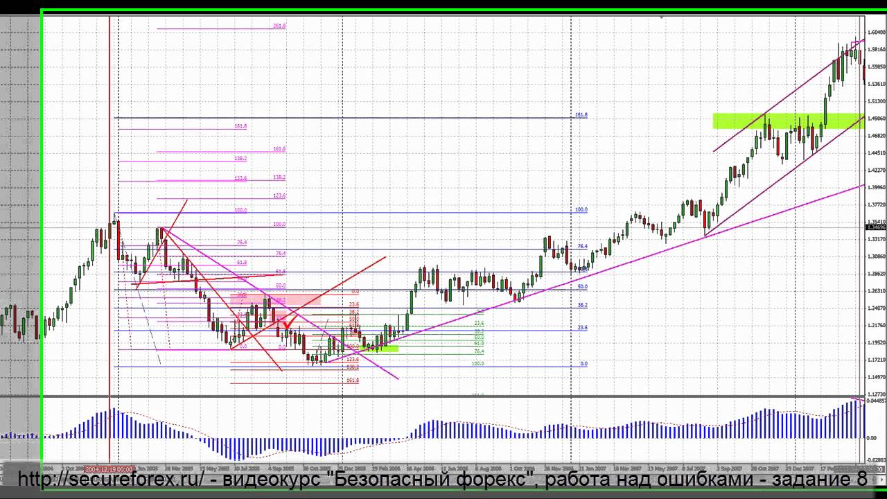The height and width of the screenshot is (499, 887).
Task: Select the large green rectangle zone
Action: coord(787,121)
